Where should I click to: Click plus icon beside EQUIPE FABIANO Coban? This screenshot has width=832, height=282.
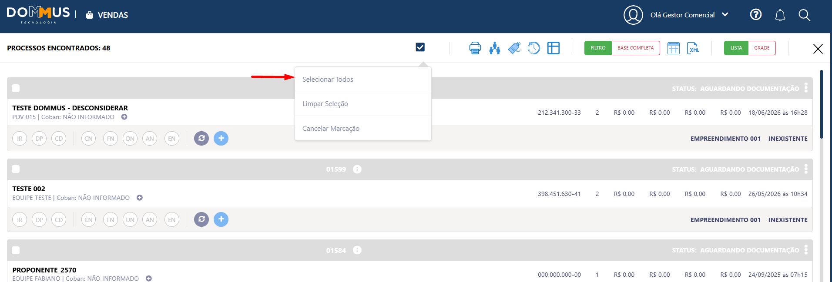click(149, 279)
